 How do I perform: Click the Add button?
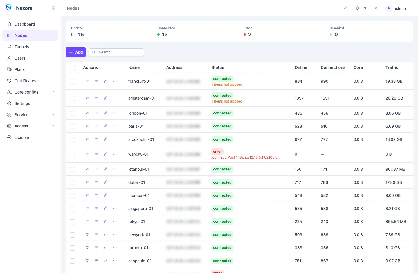click(76, 52)
